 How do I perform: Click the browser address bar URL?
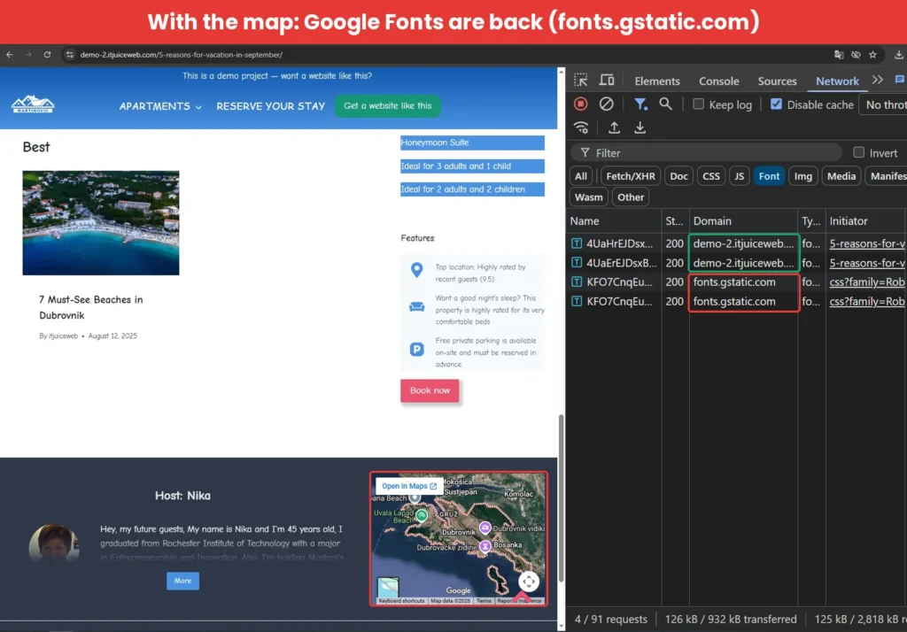(x=181, y=54)
